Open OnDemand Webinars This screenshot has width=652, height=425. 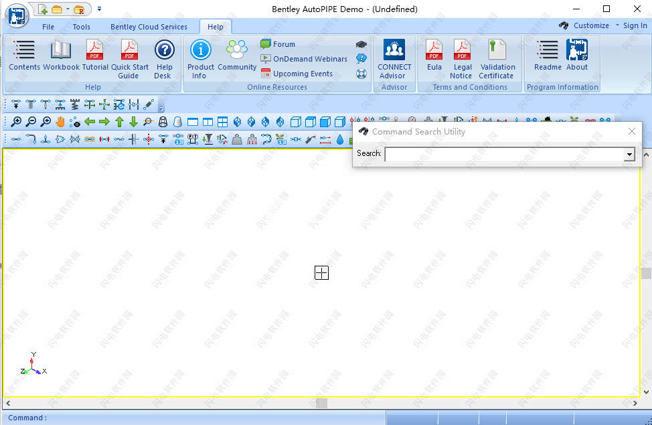pyautogui.click(x=304, y=59)
